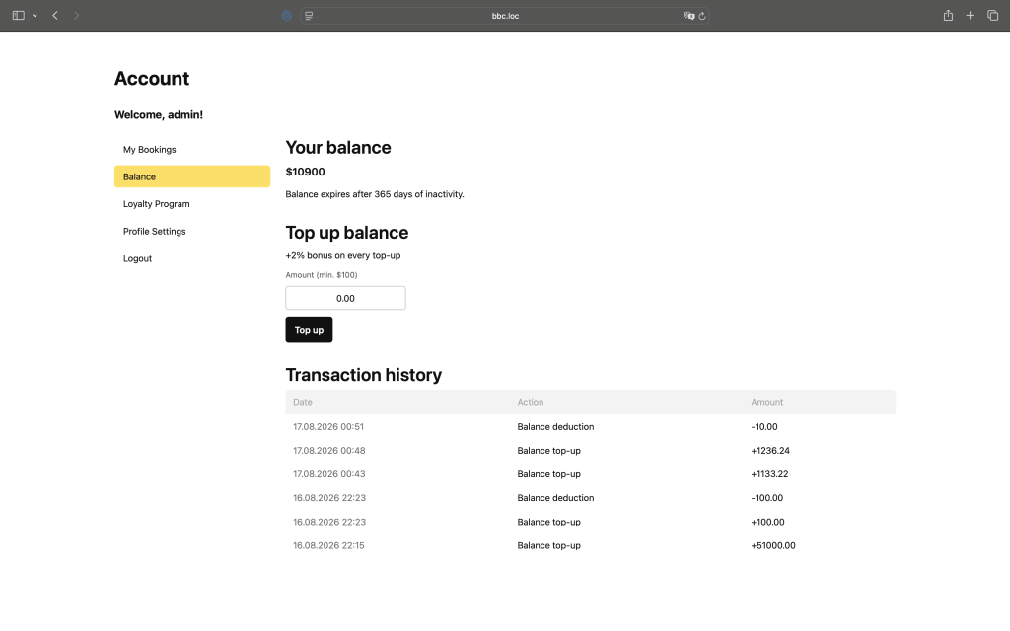This screenshot has height=631, width=1010.
Task: Select the 16.08.2026 22:15 date cell
Action: click(x=328, y=545)
